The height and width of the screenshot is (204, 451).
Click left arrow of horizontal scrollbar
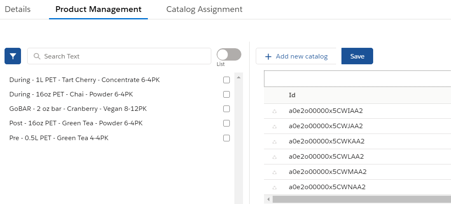click(x=268, y=199)
